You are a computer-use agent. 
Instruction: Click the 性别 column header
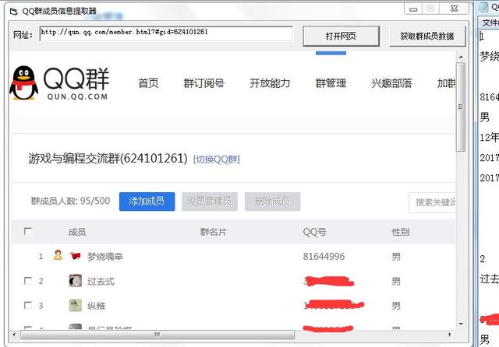[x=401, y=232]
